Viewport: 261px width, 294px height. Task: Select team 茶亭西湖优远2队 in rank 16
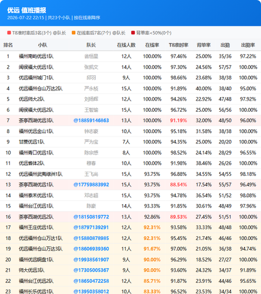pos(36,217)
